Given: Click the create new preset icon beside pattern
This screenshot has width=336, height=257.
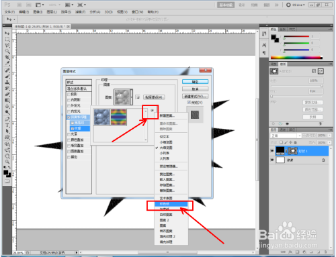Looking at the screenshot, I should click(138, 97).
